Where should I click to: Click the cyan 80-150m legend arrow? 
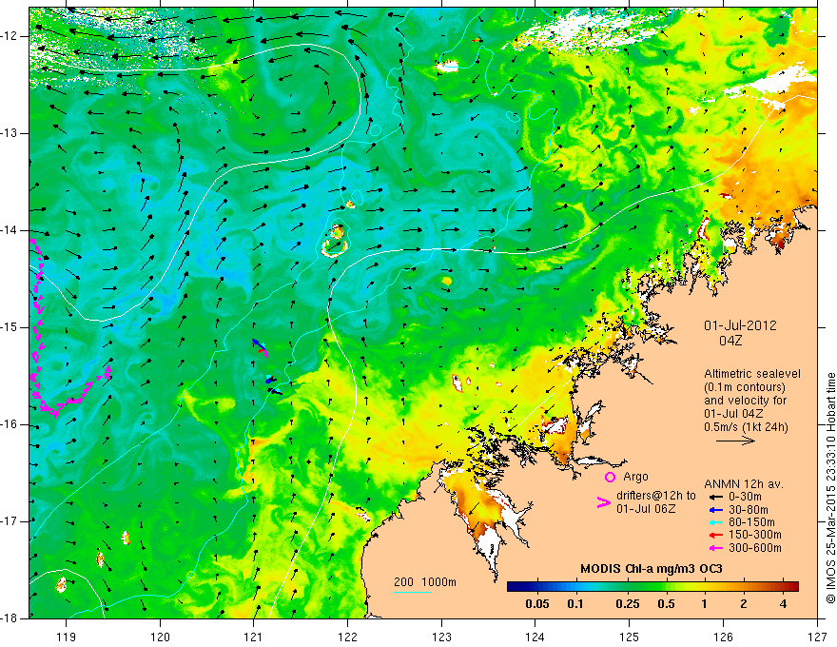tap(715, 522)
